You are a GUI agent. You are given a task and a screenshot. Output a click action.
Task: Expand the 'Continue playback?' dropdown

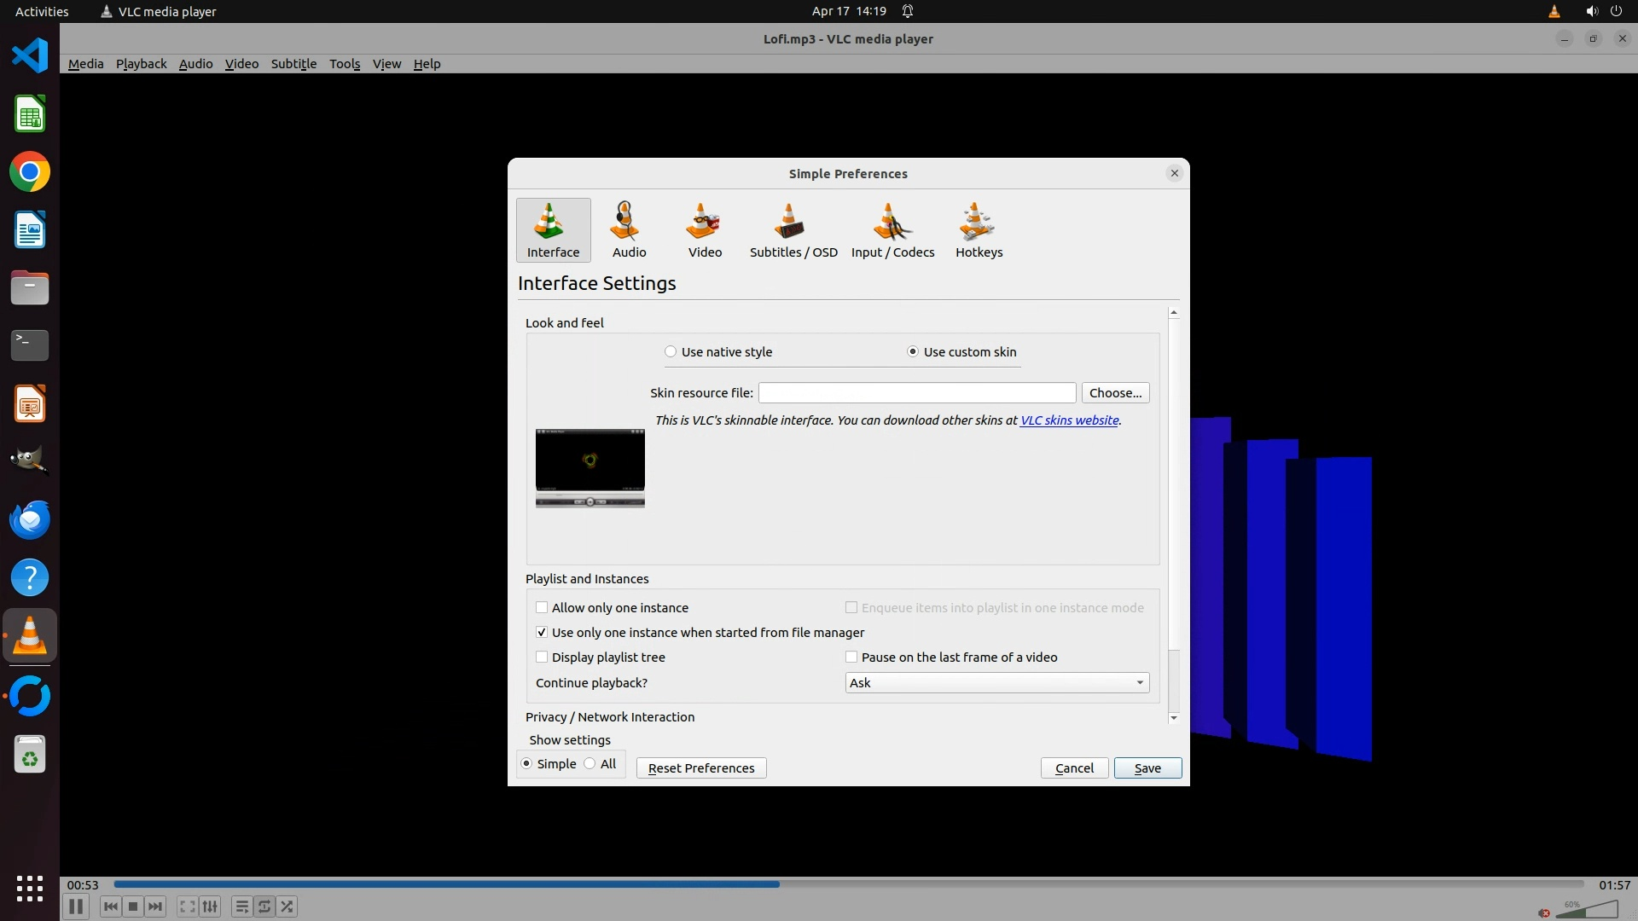click(996, 683)
